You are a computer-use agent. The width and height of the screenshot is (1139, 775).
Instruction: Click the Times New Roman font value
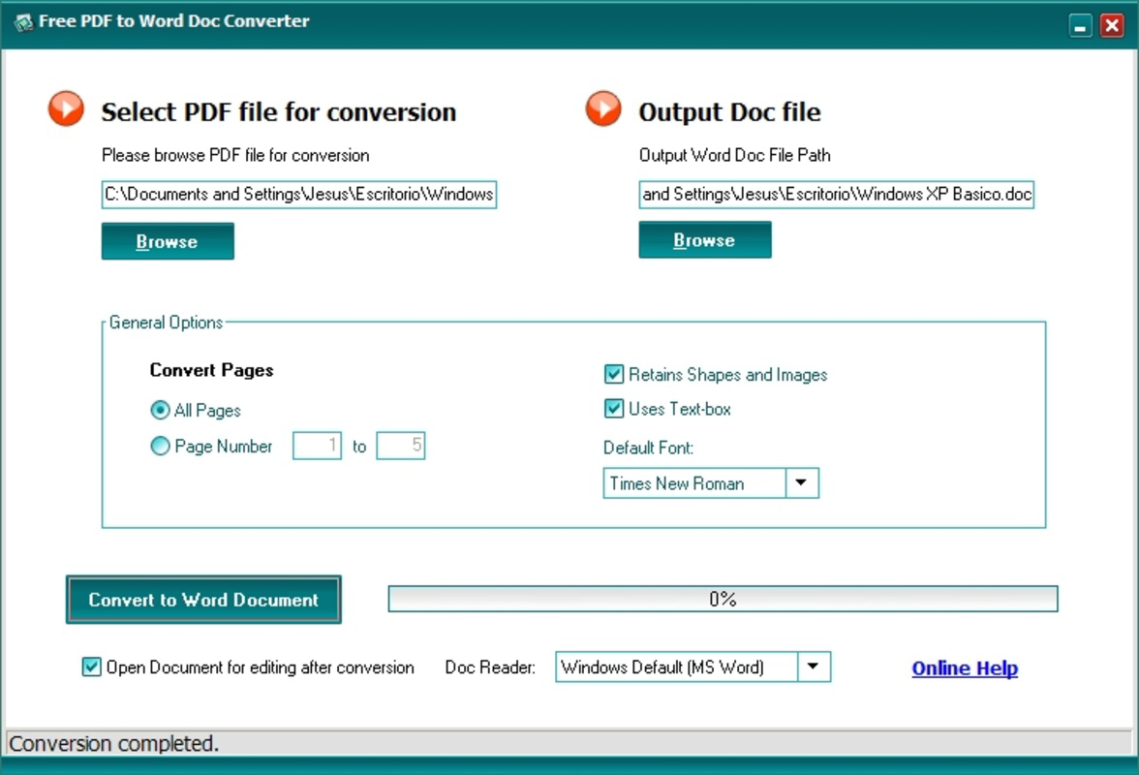(676, 483)
